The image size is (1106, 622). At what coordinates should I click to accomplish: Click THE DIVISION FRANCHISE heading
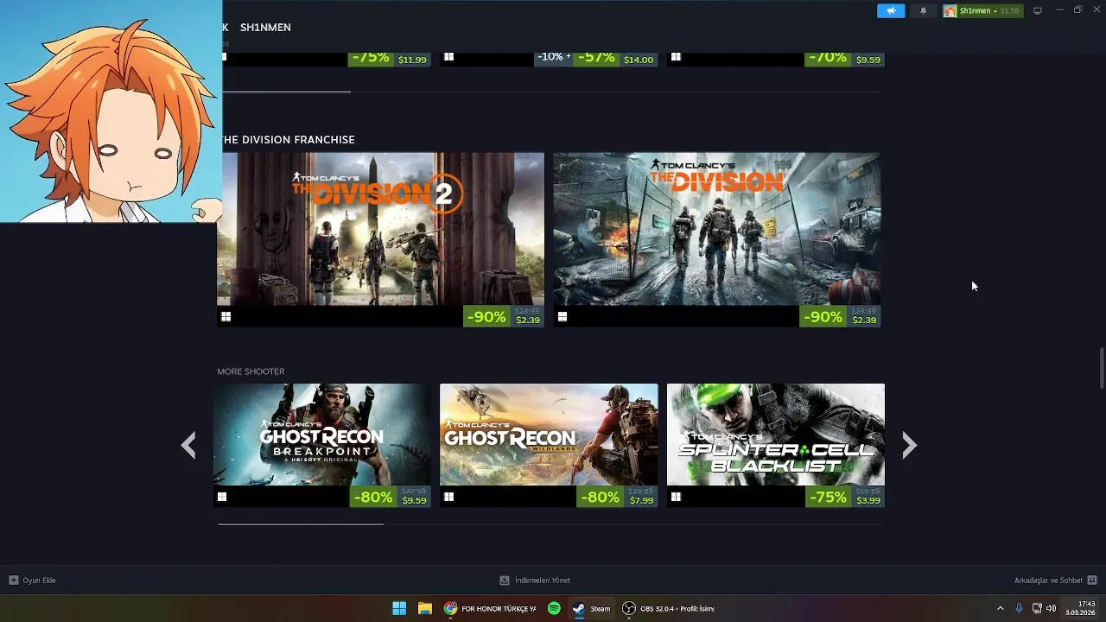(289, 139)
